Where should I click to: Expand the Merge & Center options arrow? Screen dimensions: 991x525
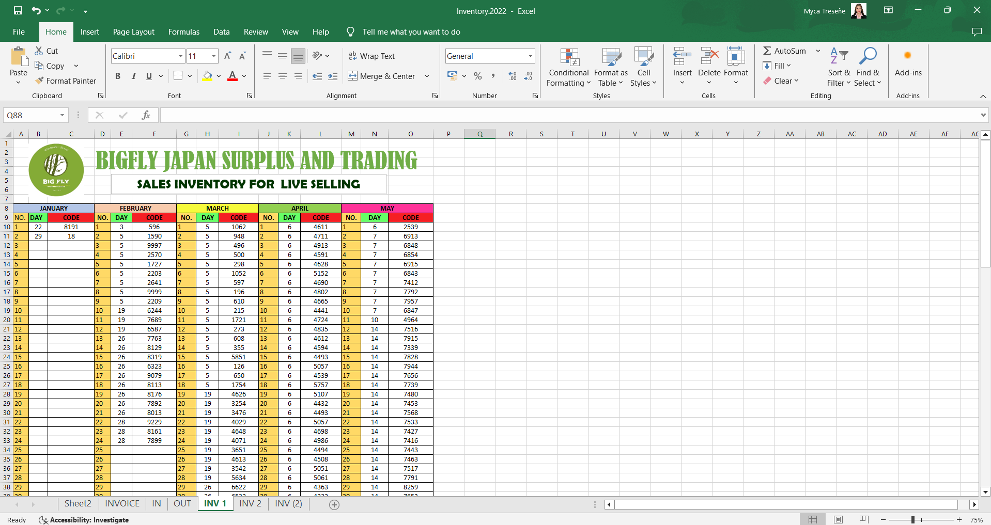click(x=427, y=76)
